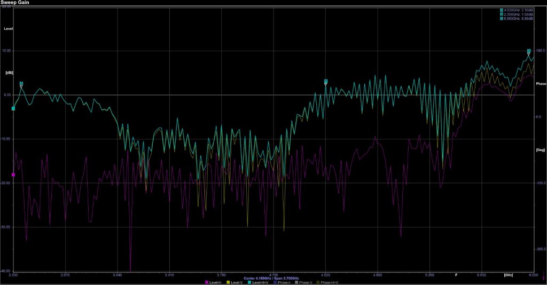Toggle the Phase-V gray legend swatch
The image size is (547, 285).
(x=296, y=282)
